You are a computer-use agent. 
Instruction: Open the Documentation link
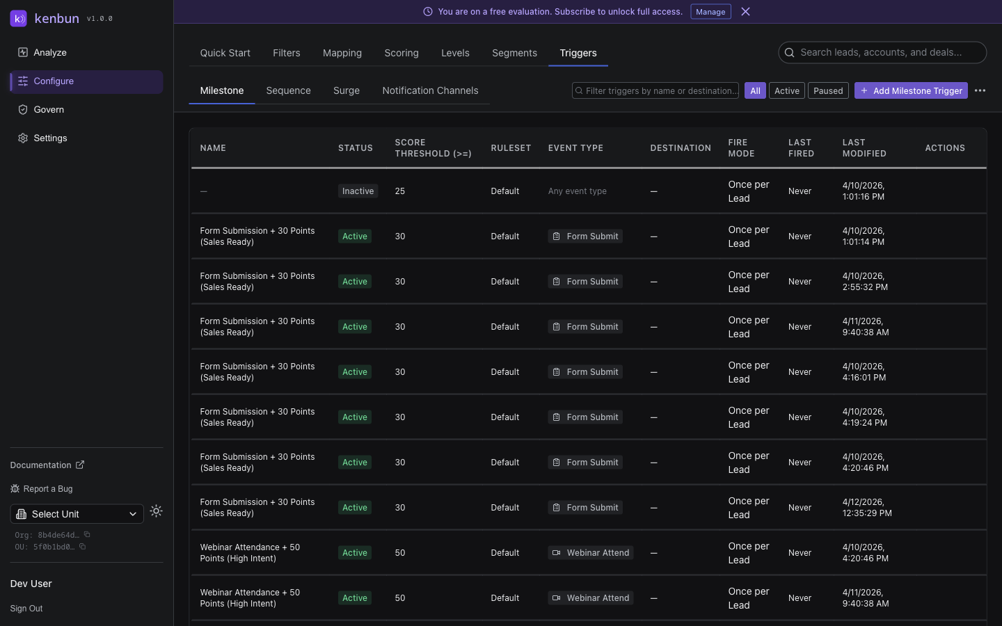pos(47,465)
